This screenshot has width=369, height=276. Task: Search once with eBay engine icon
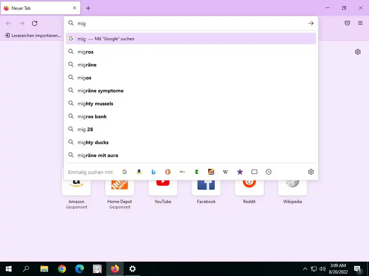[182, 172]
